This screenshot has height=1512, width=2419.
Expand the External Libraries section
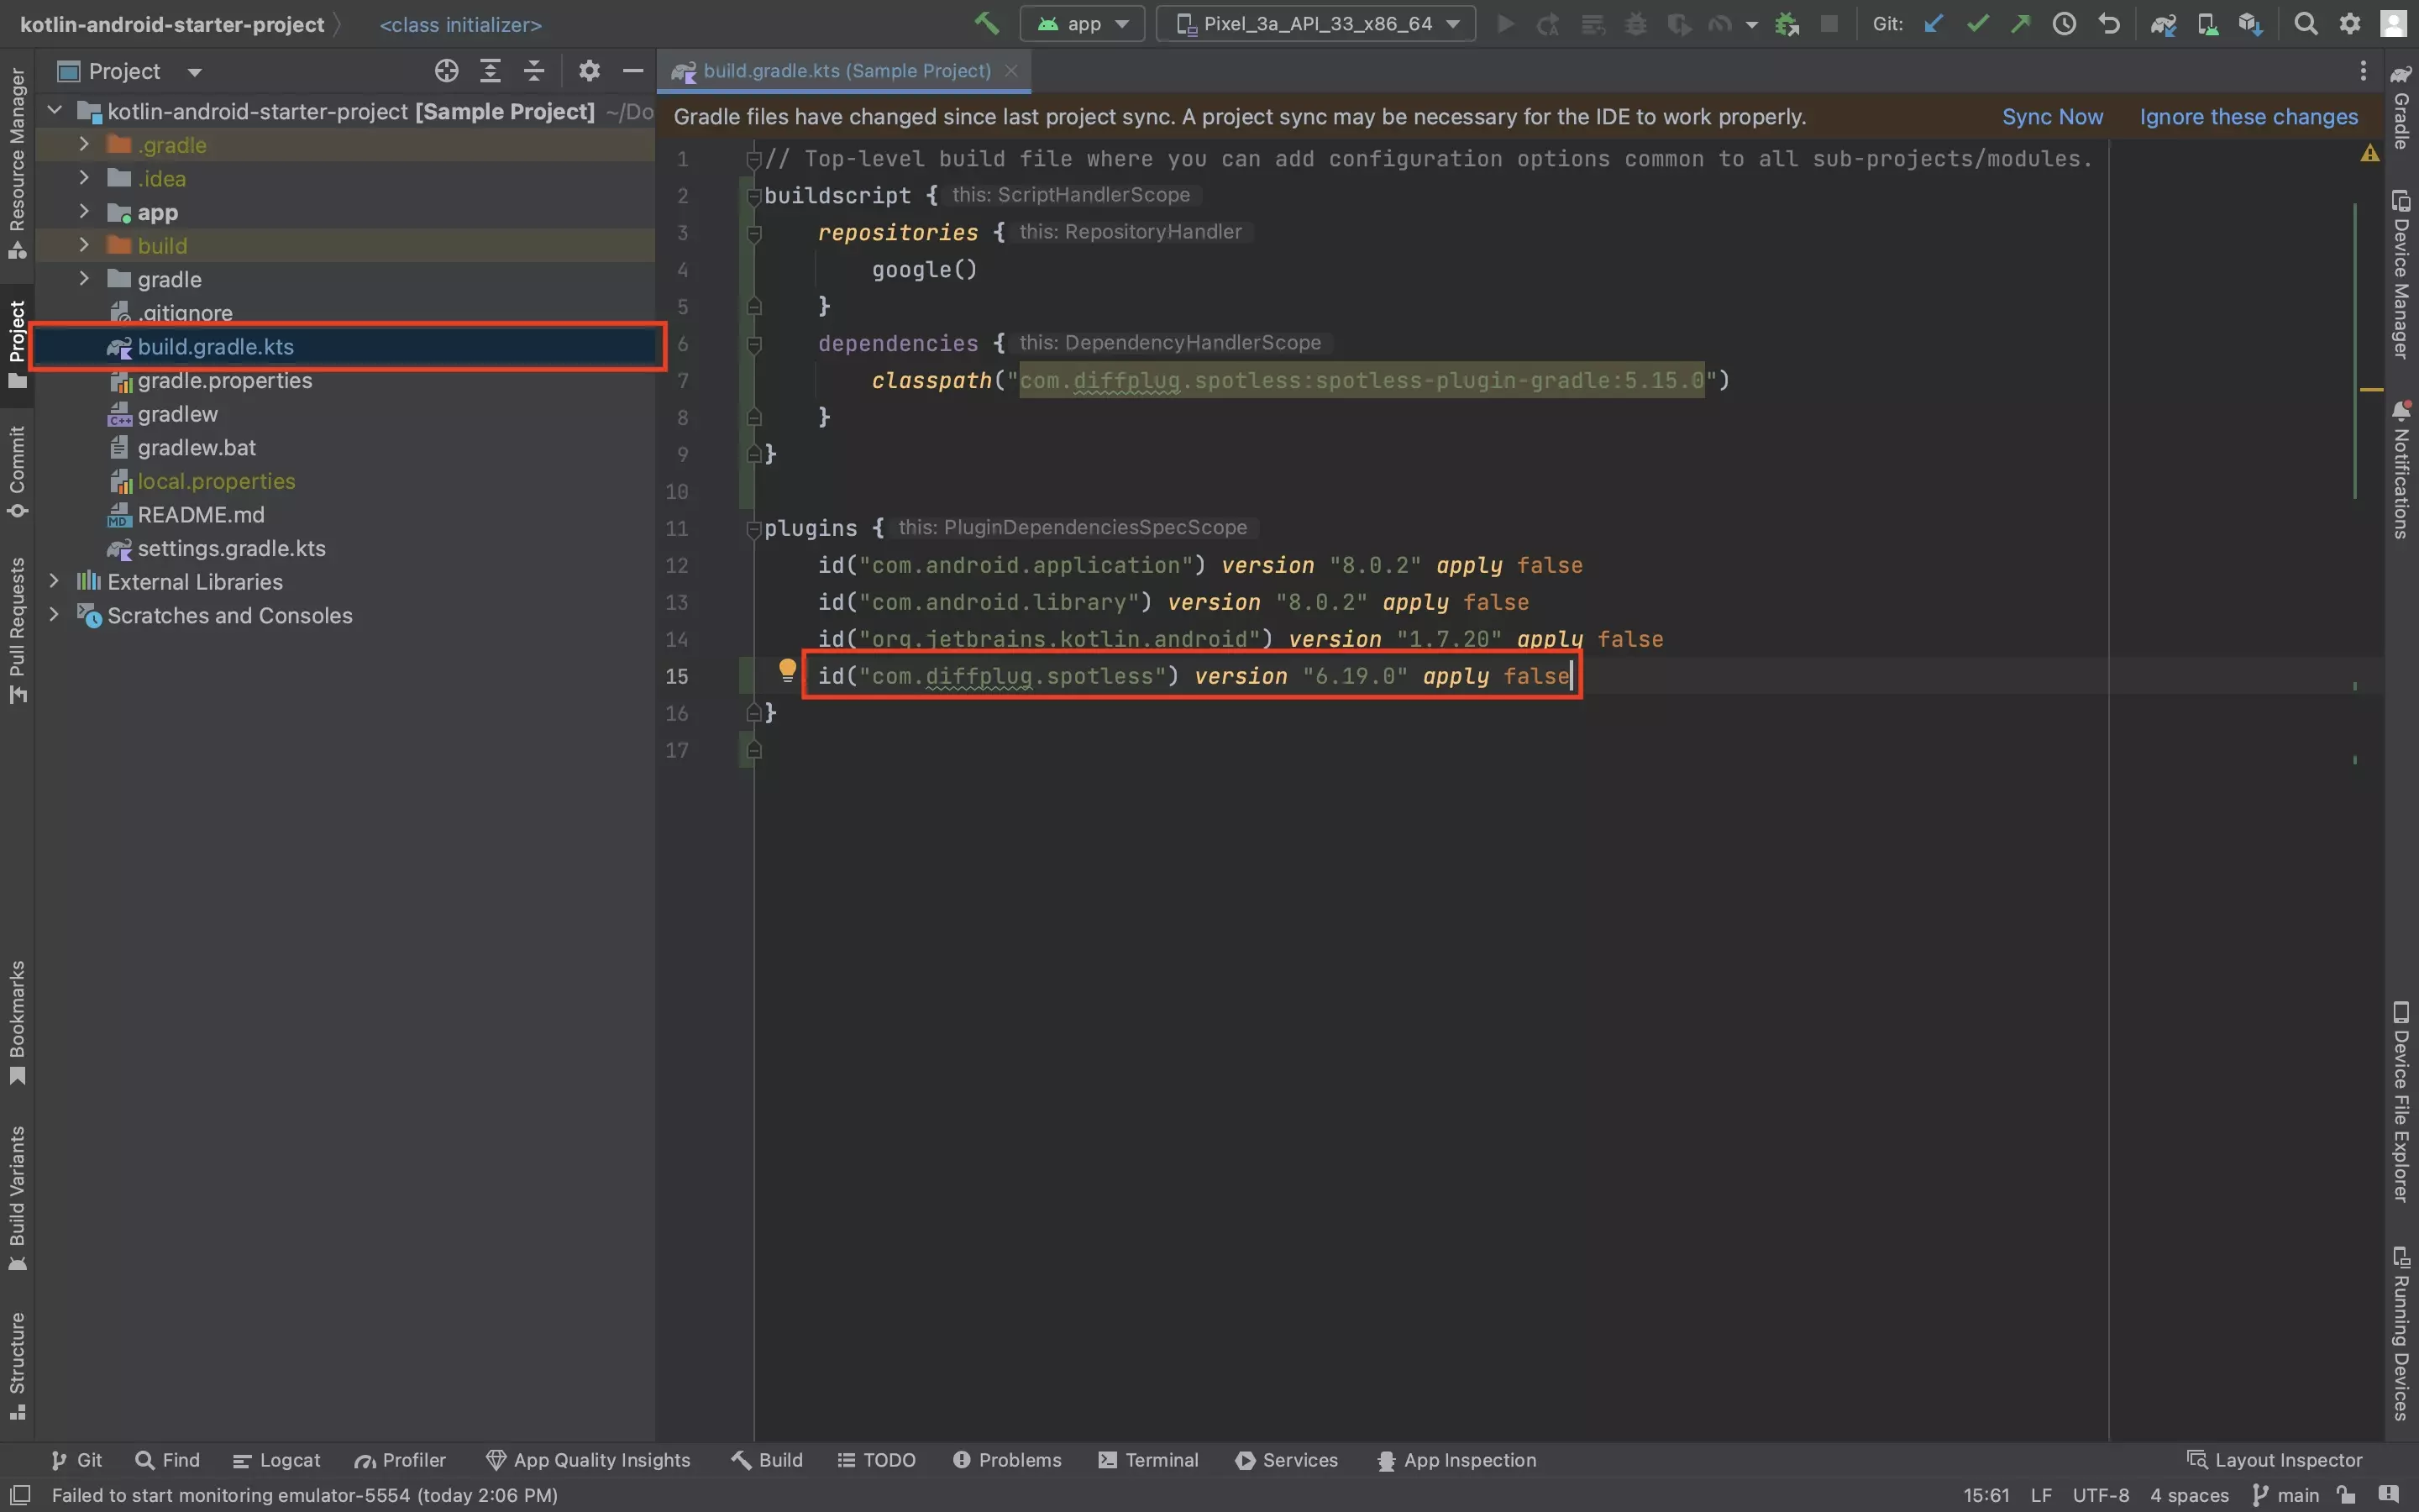(50, 580)
